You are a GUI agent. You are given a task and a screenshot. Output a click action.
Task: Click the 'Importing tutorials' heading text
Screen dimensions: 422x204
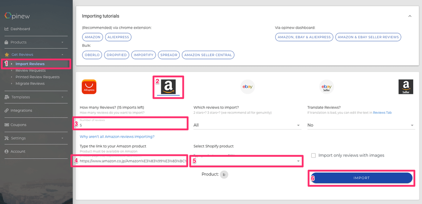[101, 16]
